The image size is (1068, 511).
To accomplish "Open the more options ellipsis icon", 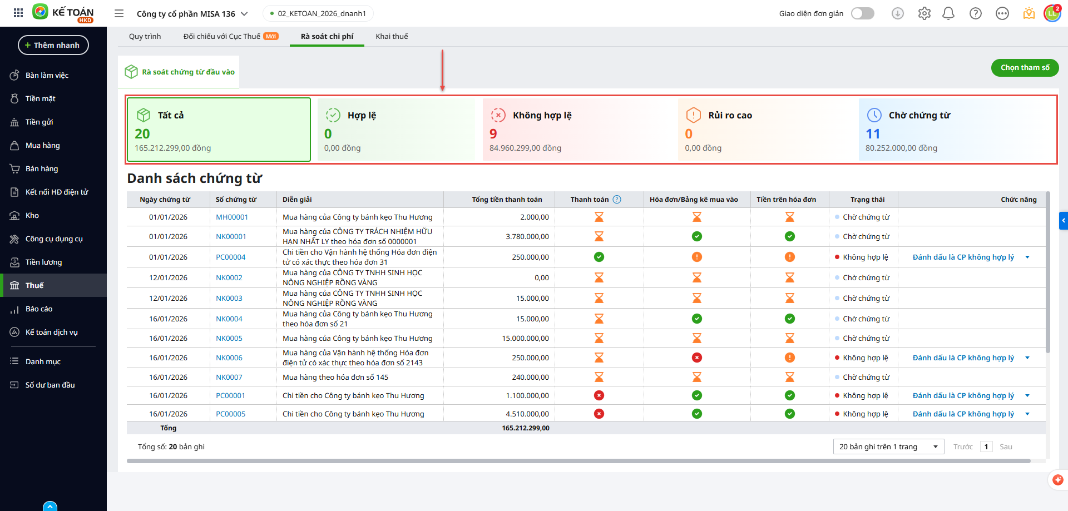I will [1002, 13].
